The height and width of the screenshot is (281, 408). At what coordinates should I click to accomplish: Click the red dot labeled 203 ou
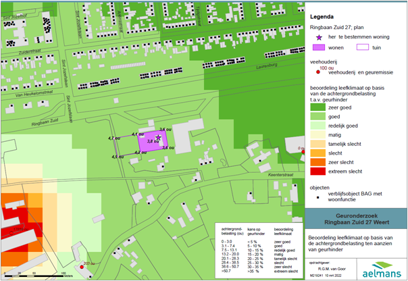82,267
